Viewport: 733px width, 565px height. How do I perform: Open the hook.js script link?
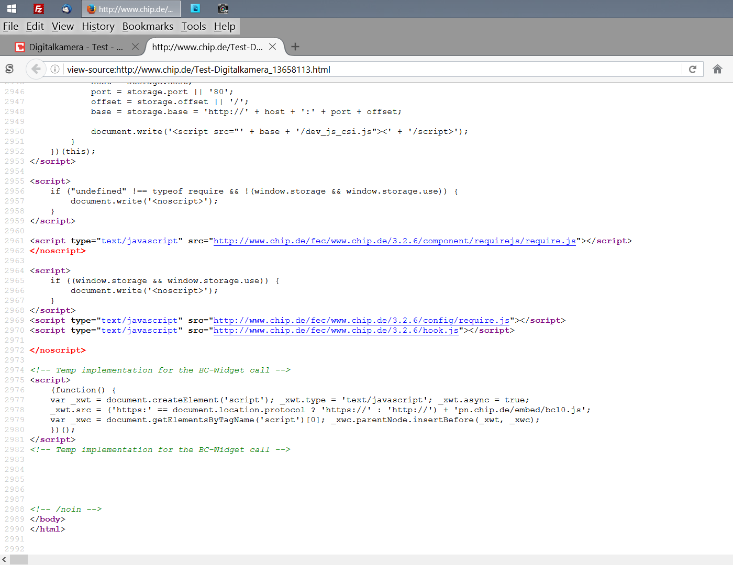336,330
